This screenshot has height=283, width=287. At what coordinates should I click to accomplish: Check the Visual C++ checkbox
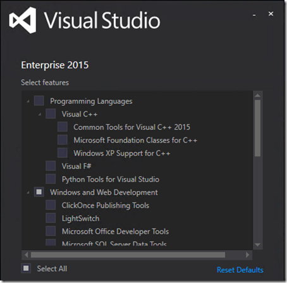point(51,114)
